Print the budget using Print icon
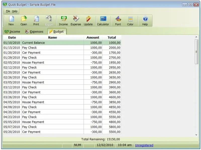Image resolution: width=201 pixels, height=150 pixels. (36, 21)
